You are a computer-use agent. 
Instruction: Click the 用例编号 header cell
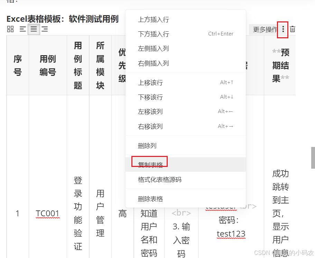[x=48, y=65]
